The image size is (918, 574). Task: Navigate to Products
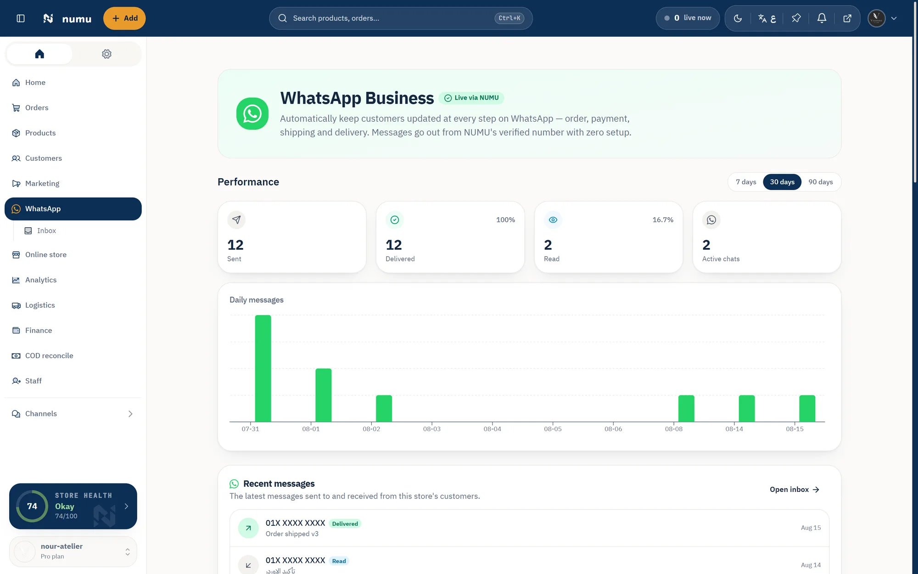click(73, 133)
